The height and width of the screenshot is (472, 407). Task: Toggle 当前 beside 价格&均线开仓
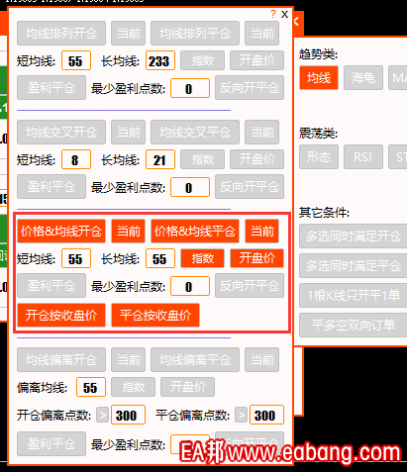[x=128, y=232]
